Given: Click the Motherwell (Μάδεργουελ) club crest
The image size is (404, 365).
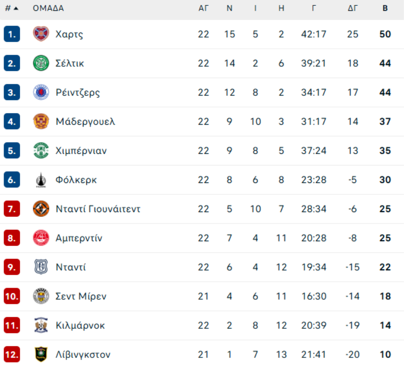Looking at the screenshot, I should click(x=41, y=122).
